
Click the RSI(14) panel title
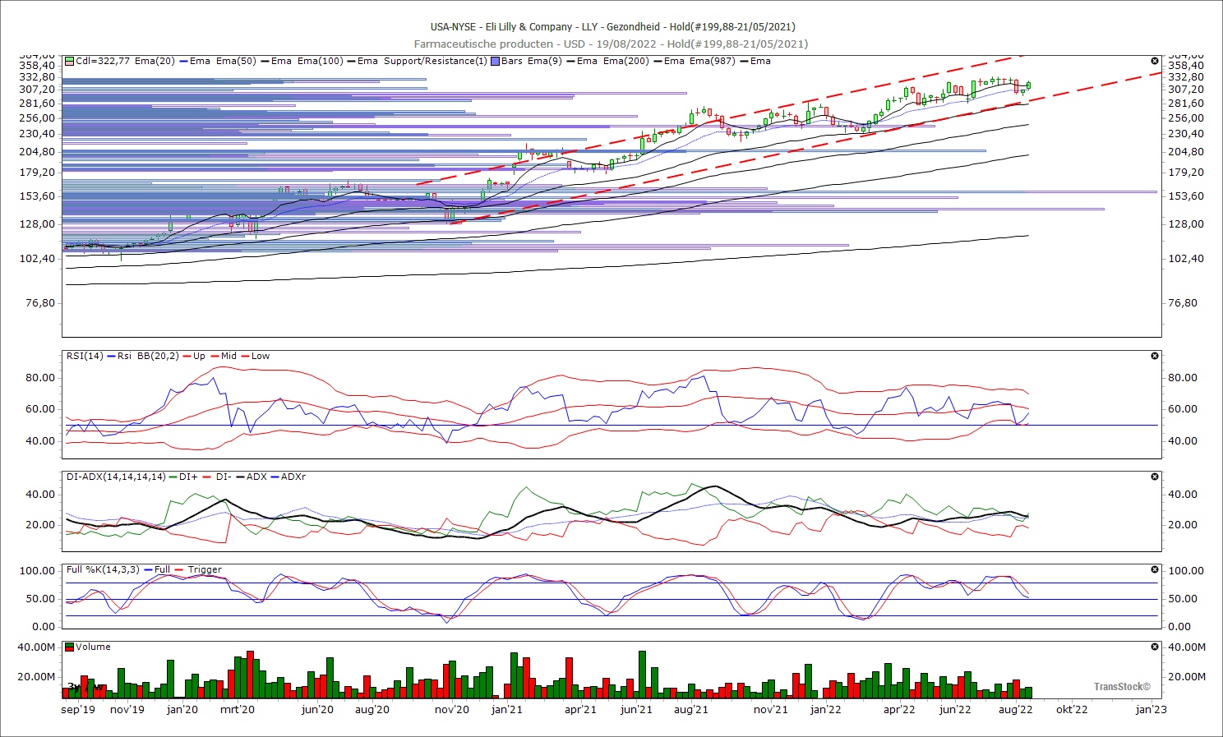85,356
